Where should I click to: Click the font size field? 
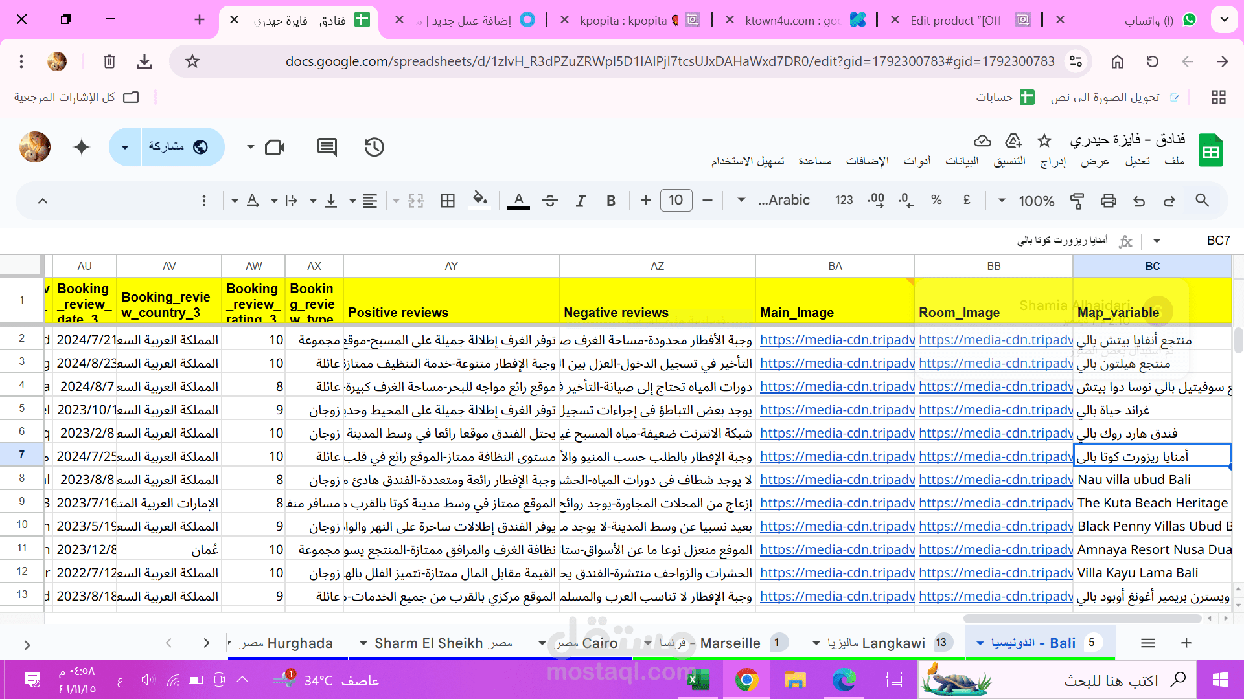(x=676, y=201)
